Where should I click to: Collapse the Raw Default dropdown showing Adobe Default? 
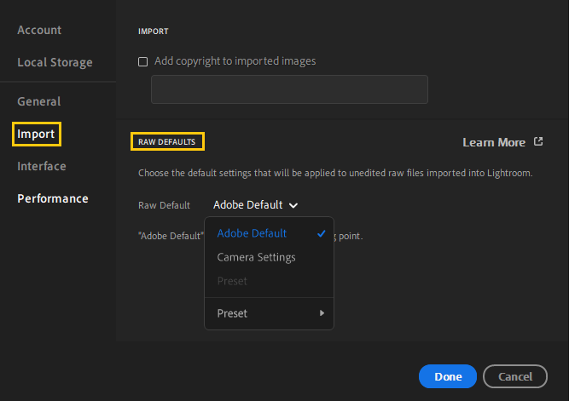(255, 205)
